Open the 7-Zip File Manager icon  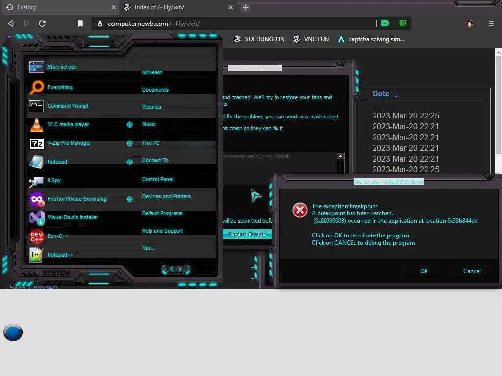[36, 143]
